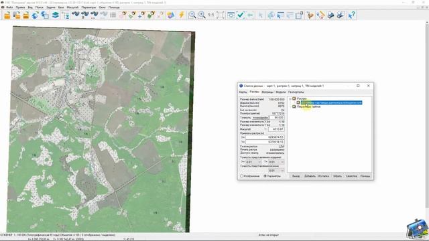Click the blue cross add-object icon
The image size is (429, 241).
coord(141,15)
